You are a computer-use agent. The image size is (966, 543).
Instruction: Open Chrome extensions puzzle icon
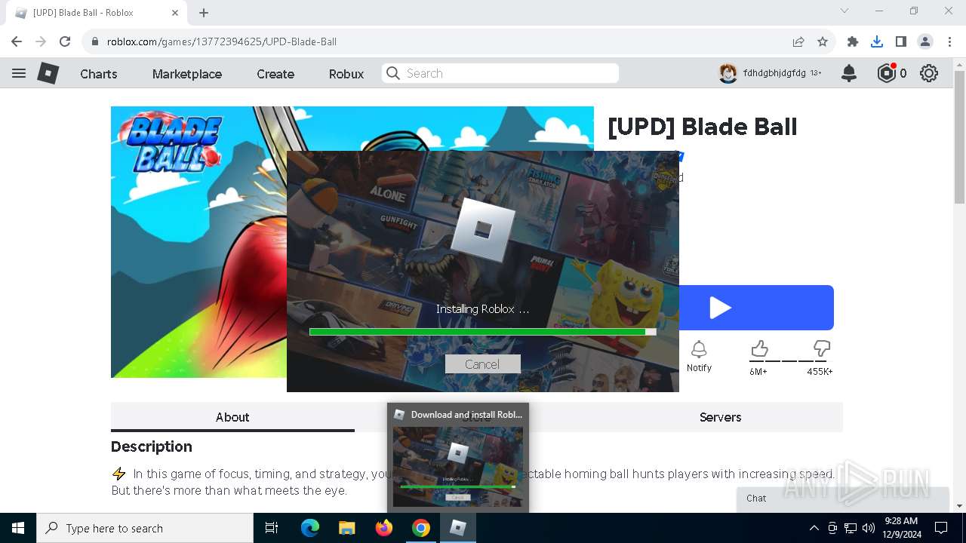[853, 41]
